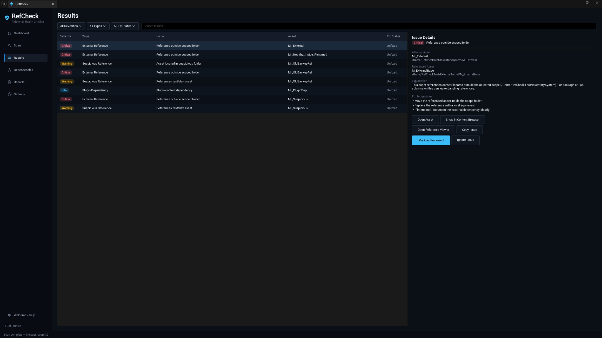Open the All Types filter dropdown
This screenshot has width=602, height=338.
[x=98, y=26]
